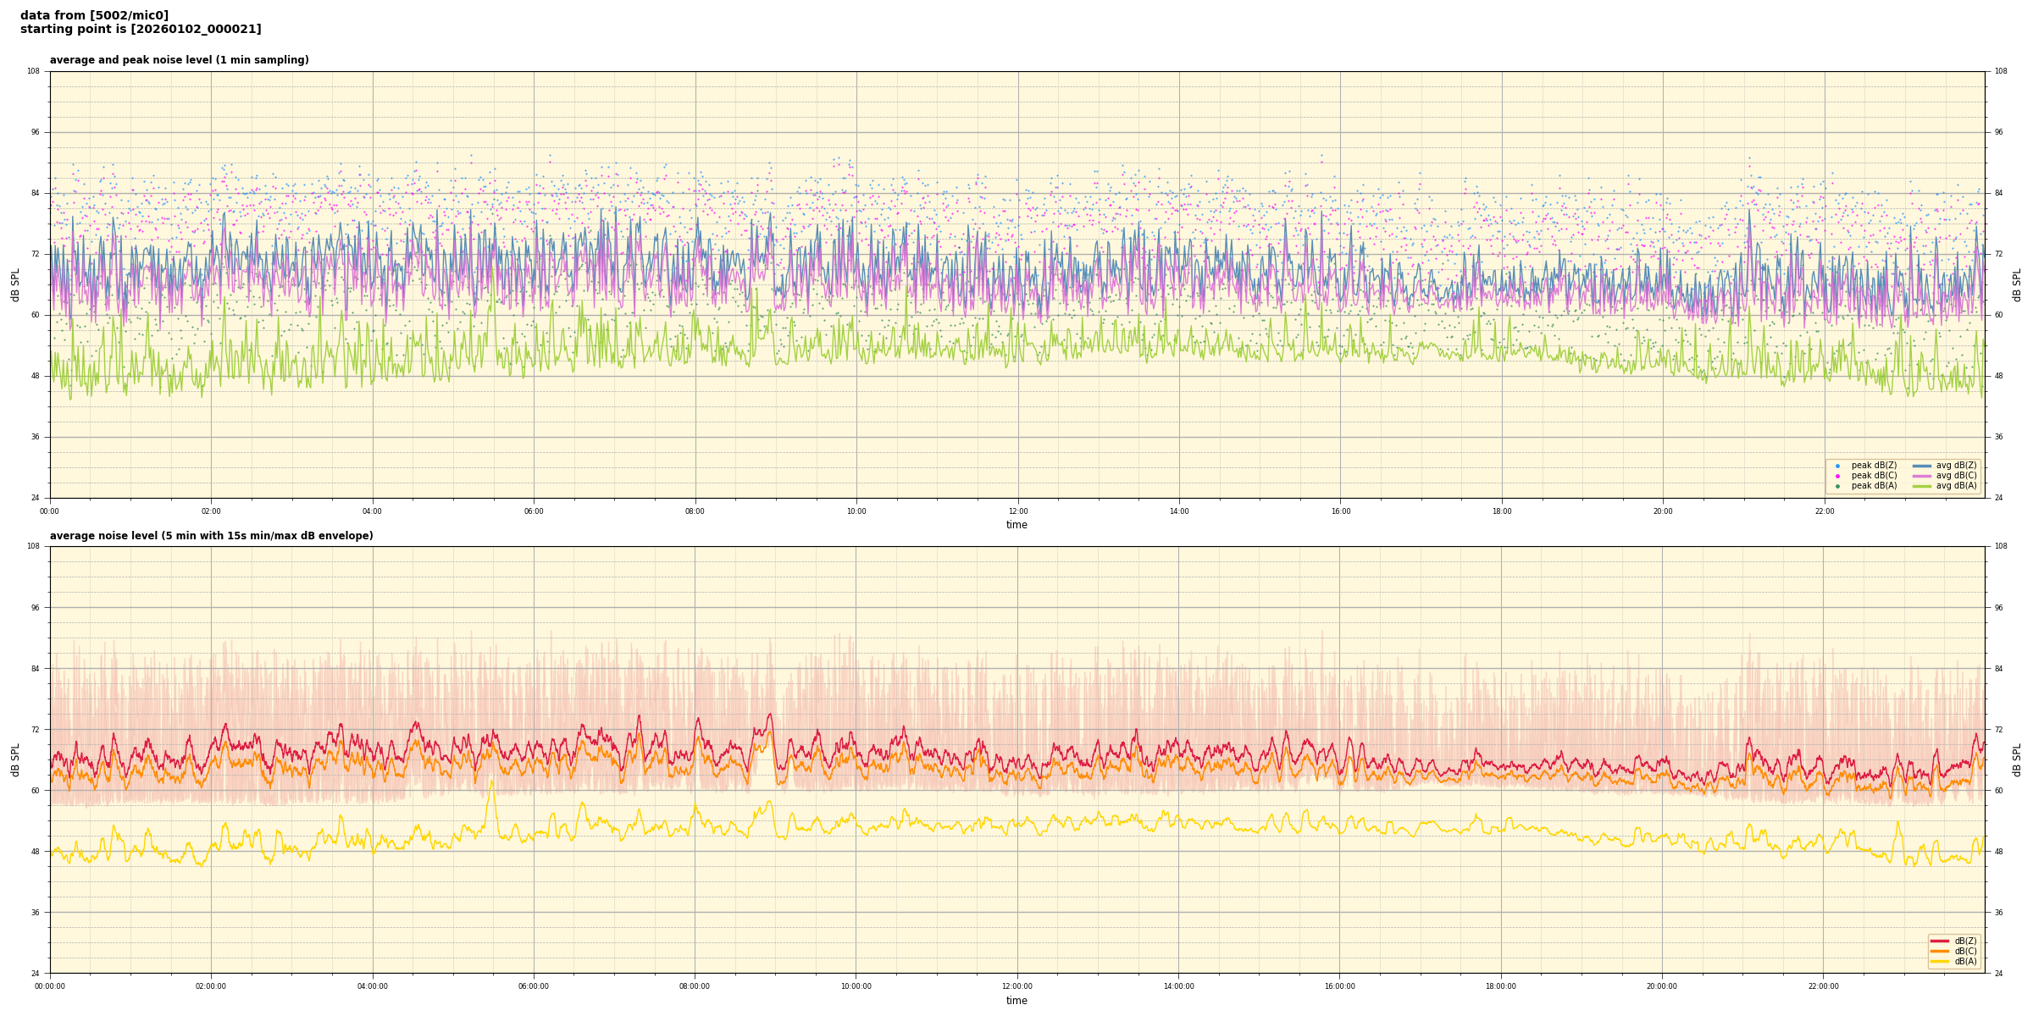Image resolution: width=2033 pixels, height=1016 pixels.
Task: Click the 'average noise level (5 min' chart title
Action: [211, 536]
